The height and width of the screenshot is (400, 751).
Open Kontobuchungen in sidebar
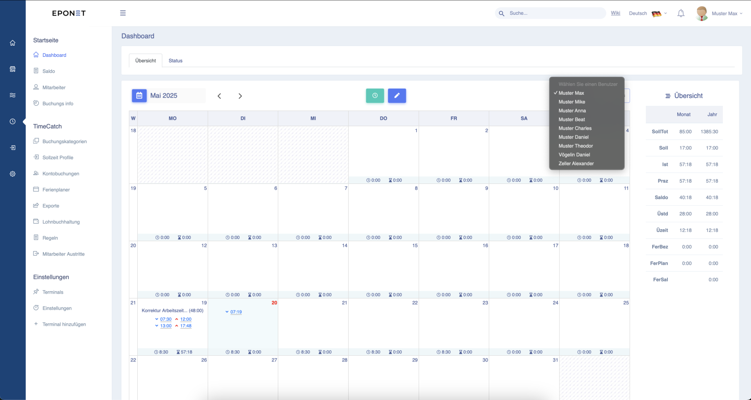click(60, 174)
